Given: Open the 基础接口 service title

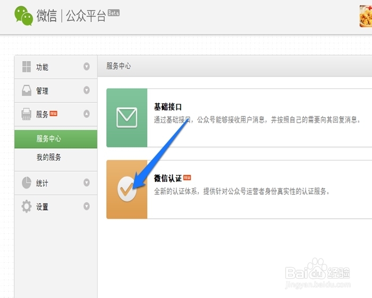Looking at the screenshot, I should (x=168, y=107).
